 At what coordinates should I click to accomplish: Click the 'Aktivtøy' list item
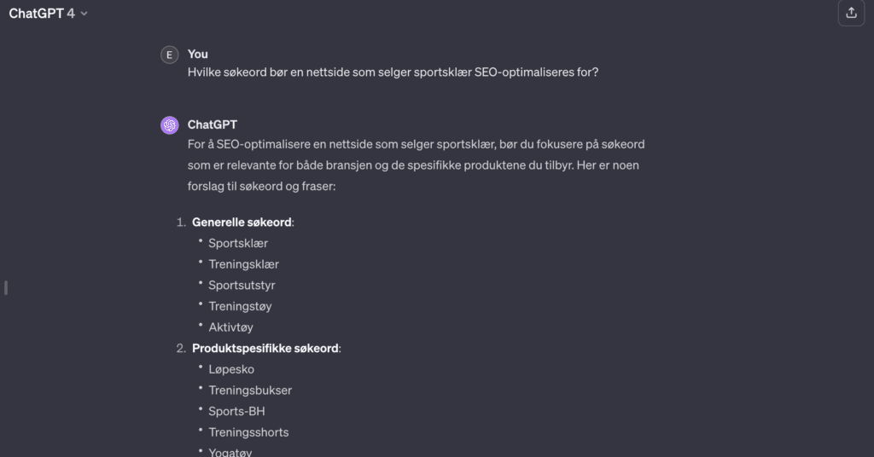(x=230, y=327)
